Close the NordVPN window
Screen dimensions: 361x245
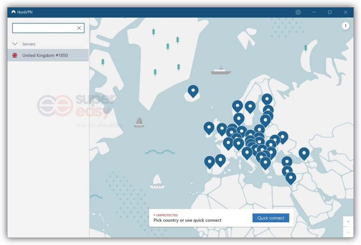[345, 12]
